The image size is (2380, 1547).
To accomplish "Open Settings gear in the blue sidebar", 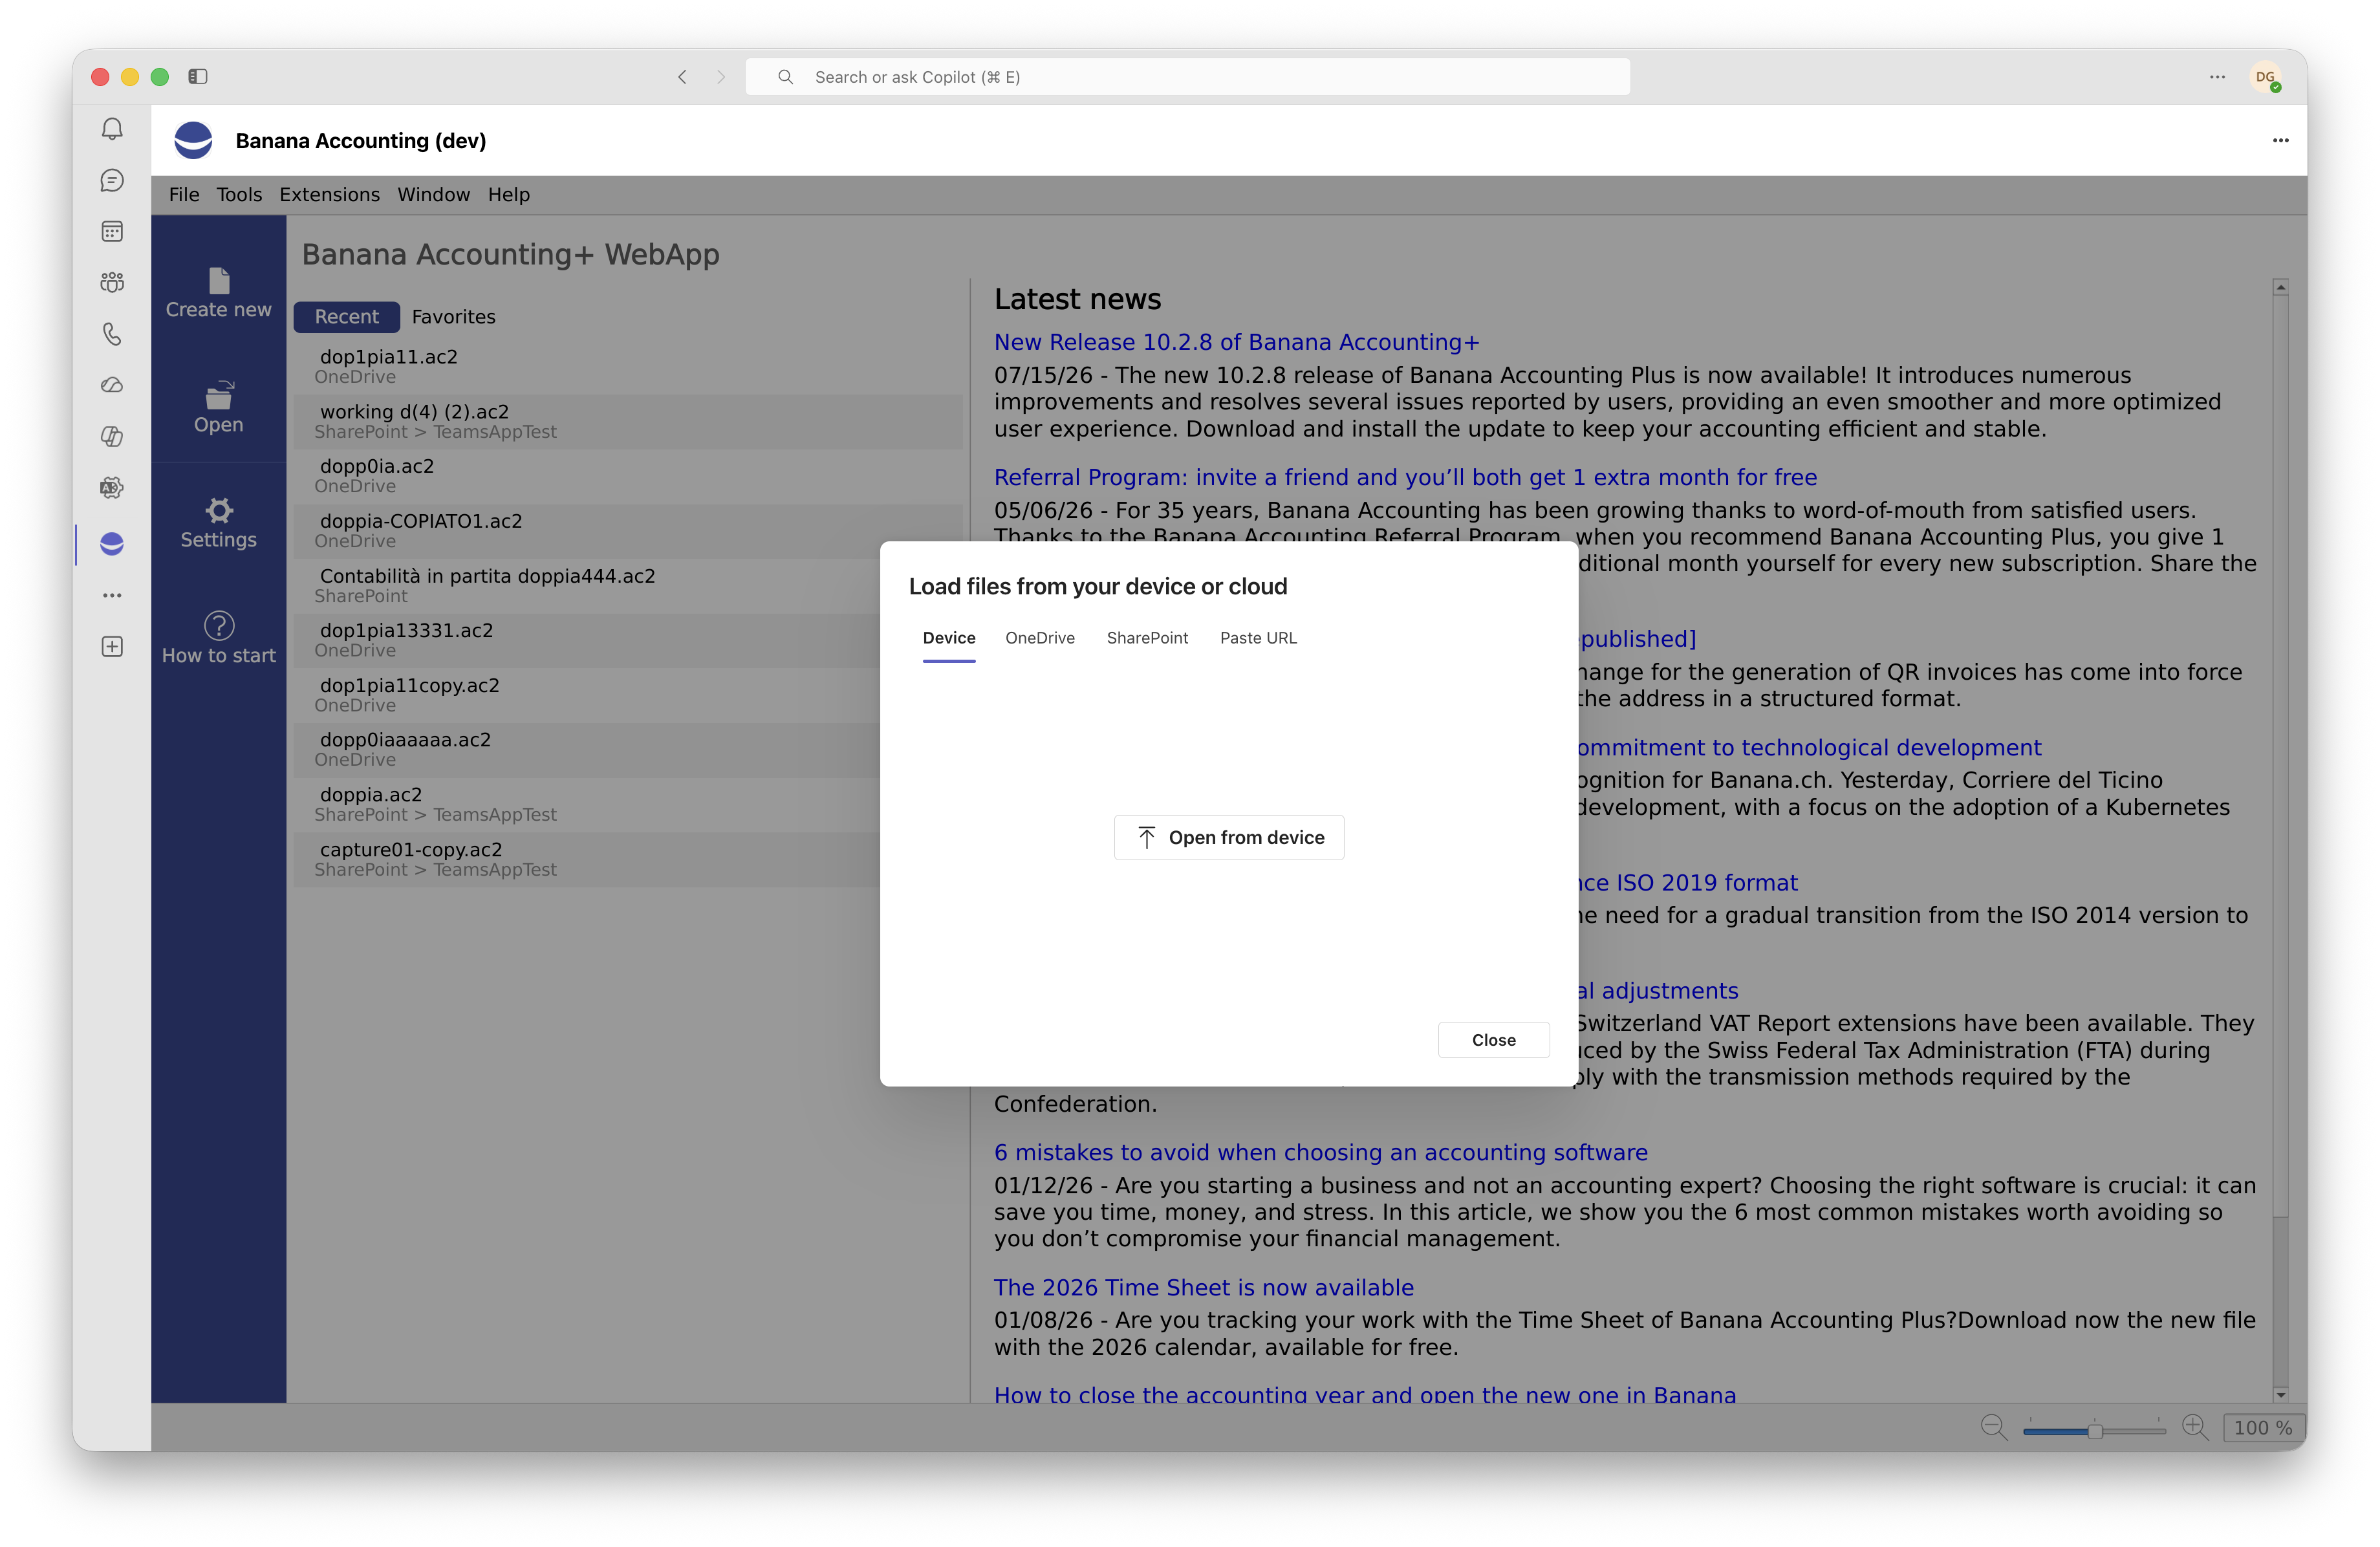I will (218, 523).
